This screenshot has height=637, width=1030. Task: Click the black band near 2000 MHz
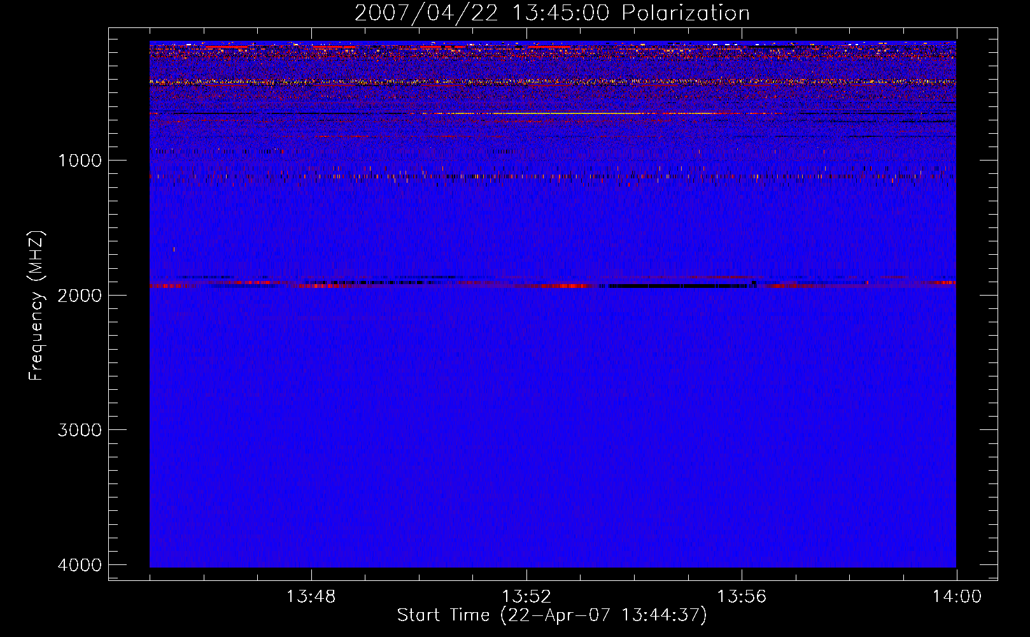679,286
